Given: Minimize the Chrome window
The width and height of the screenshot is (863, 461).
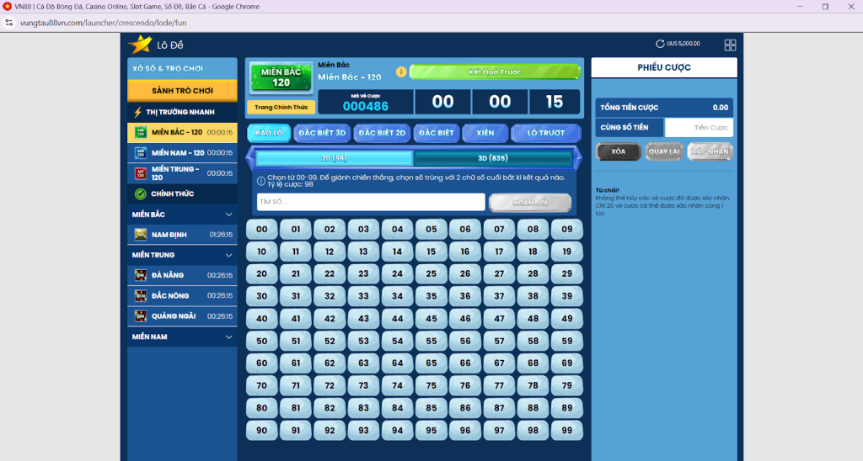Looking at the screenshot, I should tap(801, 7).
